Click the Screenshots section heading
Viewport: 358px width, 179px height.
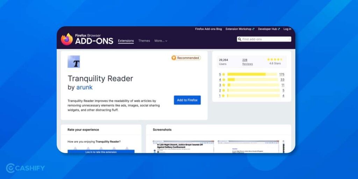162,130
